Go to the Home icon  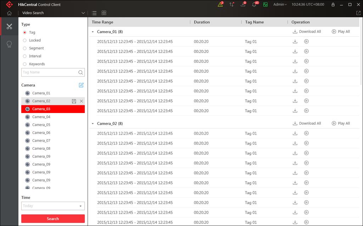[9, 13]
